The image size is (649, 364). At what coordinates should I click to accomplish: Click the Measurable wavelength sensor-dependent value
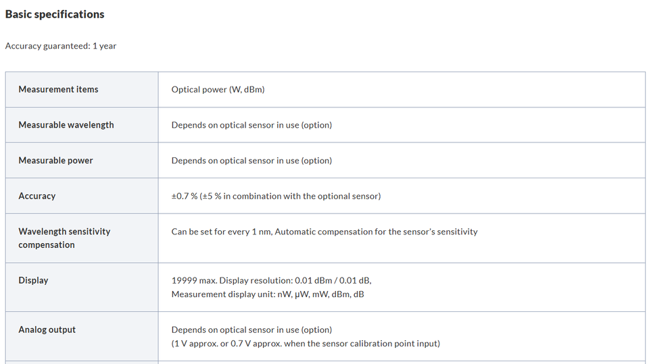pyautogui.click(x=251, y=125)
